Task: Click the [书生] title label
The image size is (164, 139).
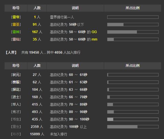Action: pos(16,119)
